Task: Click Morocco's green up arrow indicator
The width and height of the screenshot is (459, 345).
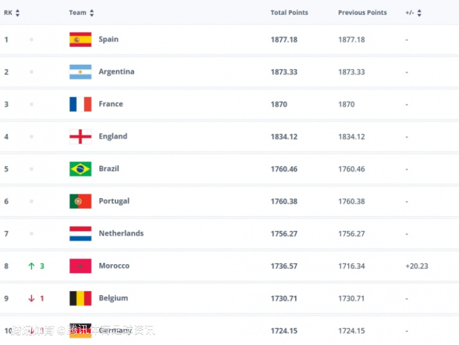Action: pyautogui.click(x=31, y=266)
